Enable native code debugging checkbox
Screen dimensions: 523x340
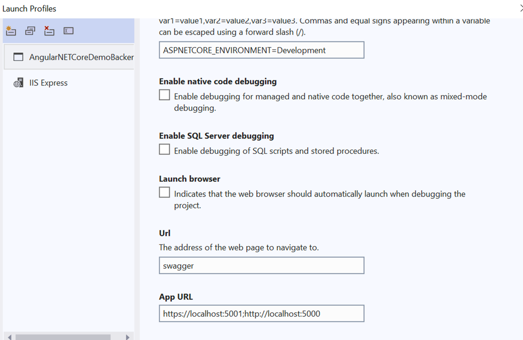tap(165, 95)
